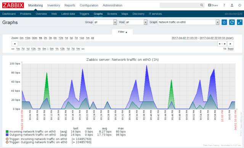
Task: Open the Graph selection dropdown
Action: pyautogui.click(x=188, y=22)
